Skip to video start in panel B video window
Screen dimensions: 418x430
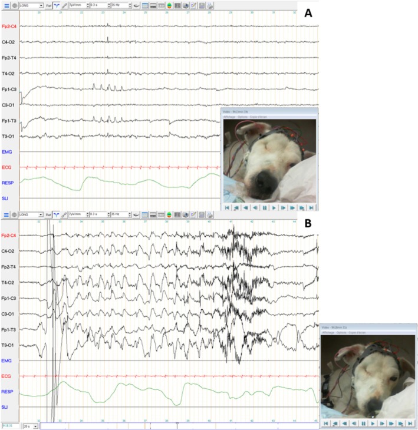(326, 424)
